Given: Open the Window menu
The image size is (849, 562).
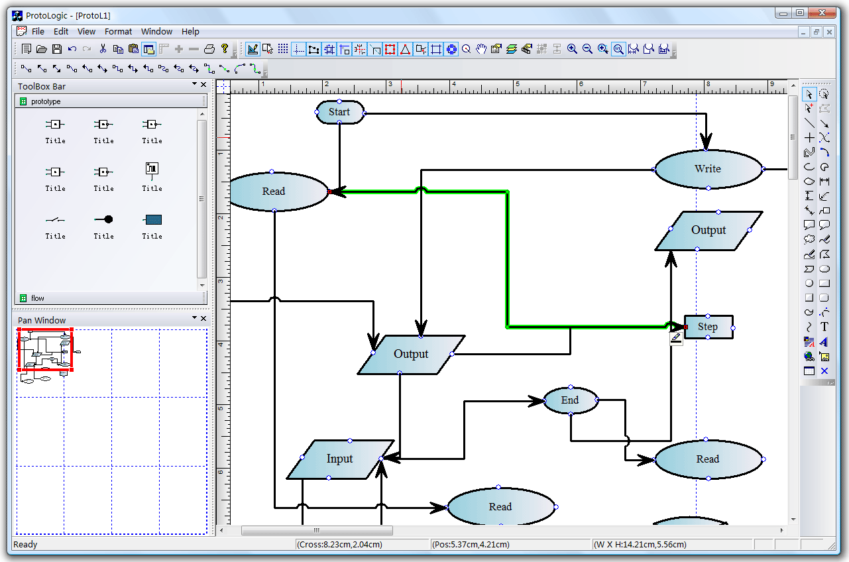Looking at the screenshot, I should pyautogui.click(x=156, y=31).
